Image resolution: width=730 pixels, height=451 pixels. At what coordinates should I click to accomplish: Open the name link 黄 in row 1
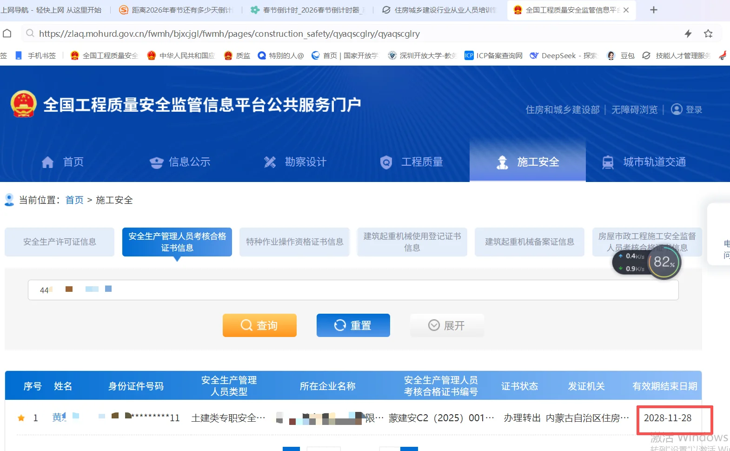(x=59, y=417)
